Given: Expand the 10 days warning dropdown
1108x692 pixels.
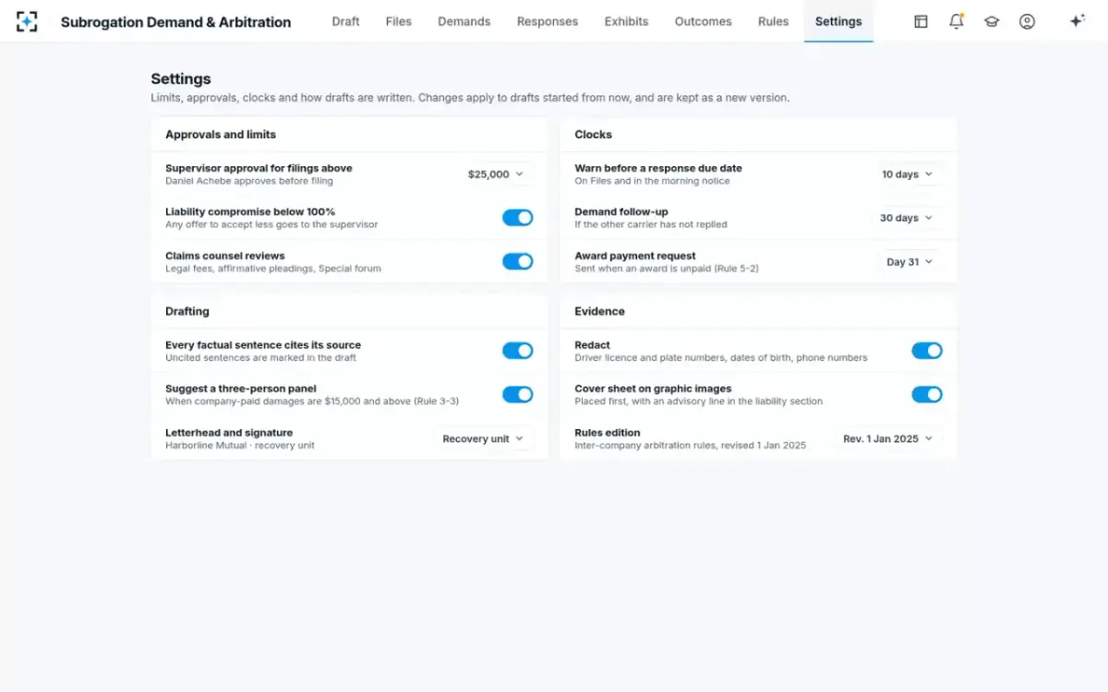Looking at the screenshot, I should point(908,174).
